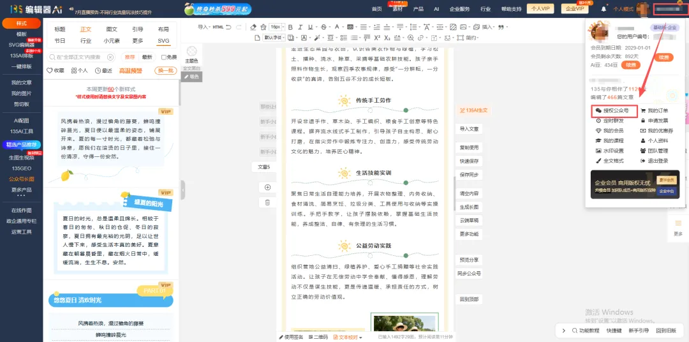Select the 文章5 article tab
689x342 pixels.
pos(263,167)
